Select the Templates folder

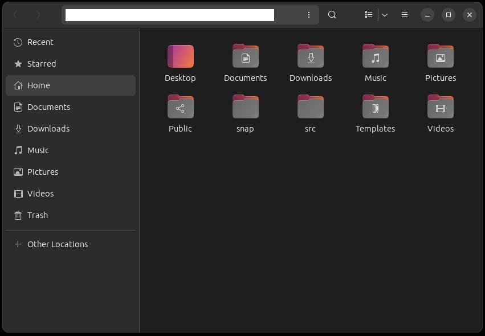[375, 106]
